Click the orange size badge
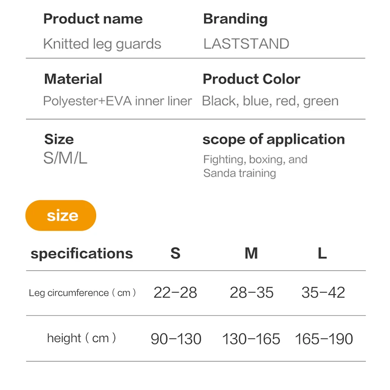 (x=61, y=215)
